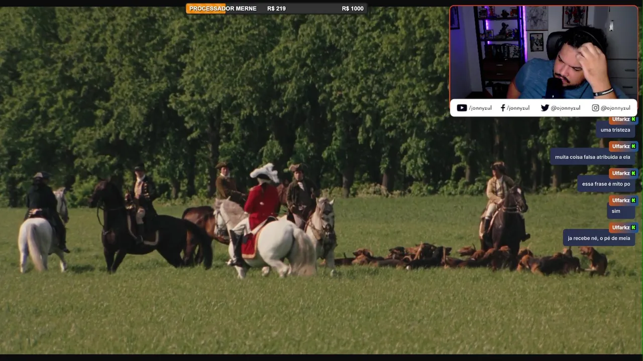
Task: Click the Facebook handle /jonnyzul
Action: 518,108
